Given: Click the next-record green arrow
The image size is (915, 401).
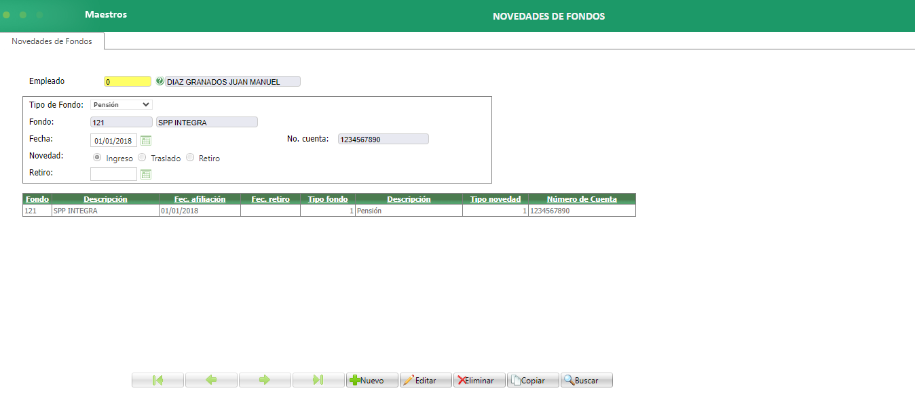Looking at the screenshot, I should coord(265,380).
